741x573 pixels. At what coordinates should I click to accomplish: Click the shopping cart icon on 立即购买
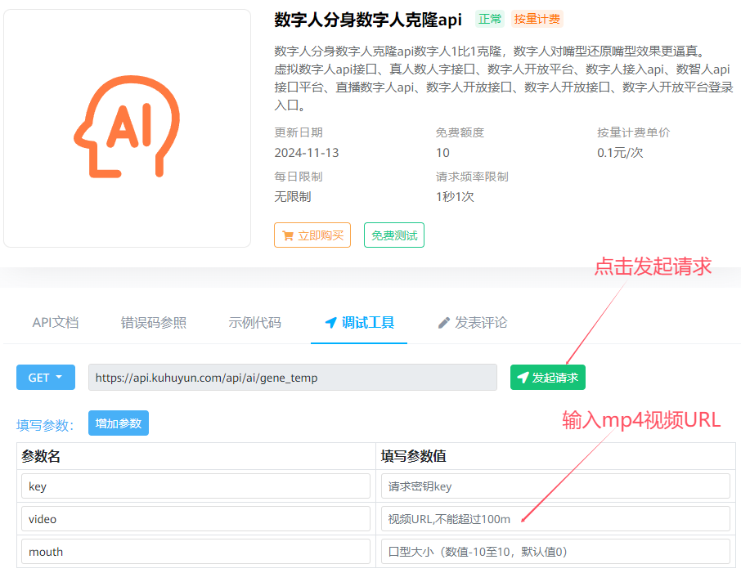[287, 235]
